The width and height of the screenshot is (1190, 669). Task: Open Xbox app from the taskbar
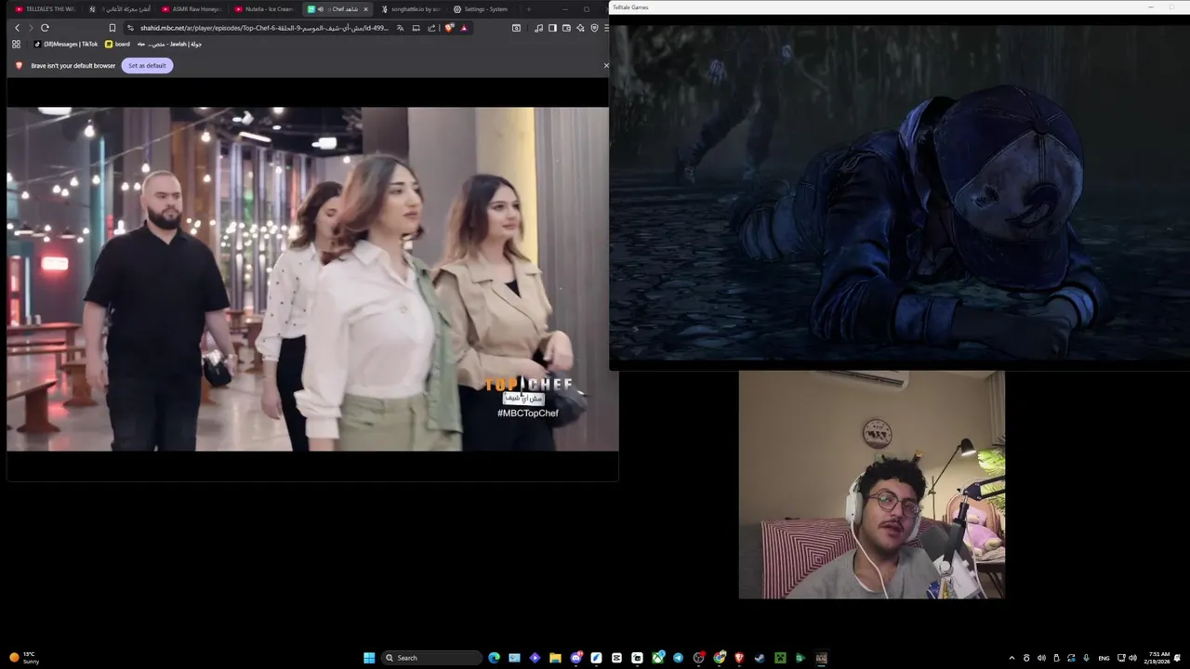tap(657, 658)
